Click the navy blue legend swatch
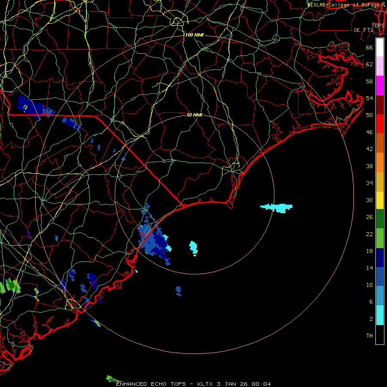This screenshot has height=387, width=387. [380, 258]
